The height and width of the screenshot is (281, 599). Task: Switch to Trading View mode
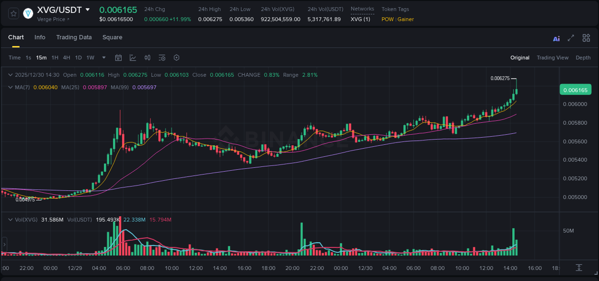point(553,58)
